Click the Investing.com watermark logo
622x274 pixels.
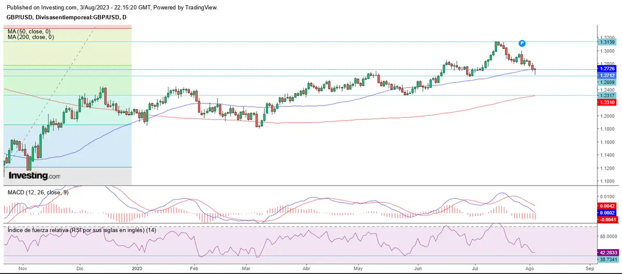[34, 176]
